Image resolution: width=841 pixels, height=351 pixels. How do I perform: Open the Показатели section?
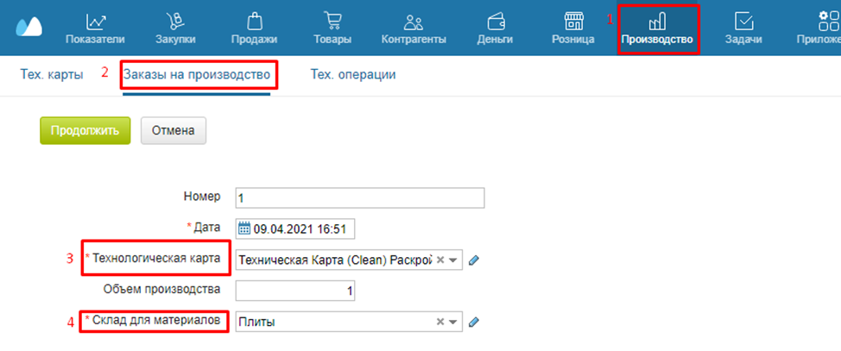pos(95,29)
